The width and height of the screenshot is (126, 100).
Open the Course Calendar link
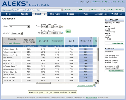(118, 43)
